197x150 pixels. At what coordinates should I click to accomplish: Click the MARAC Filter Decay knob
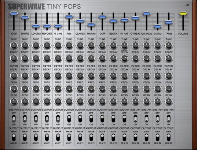pos(91,76)
